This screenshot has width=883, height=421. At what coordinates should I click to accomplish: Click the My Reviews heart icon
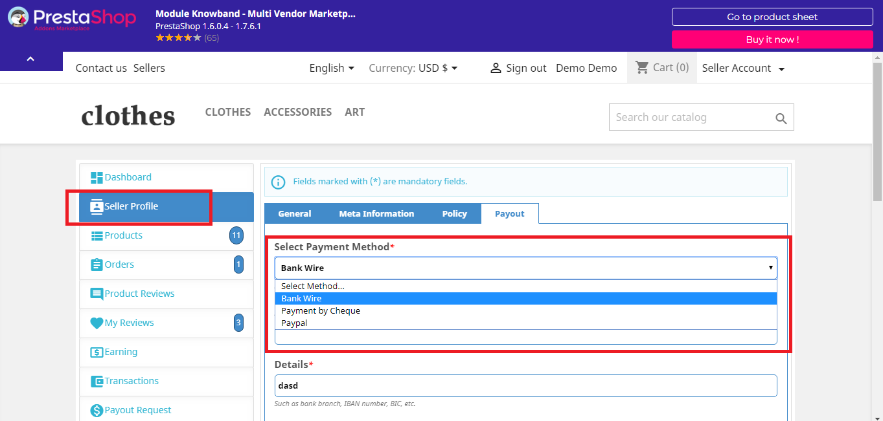pyautogui.click(x=97, y=323)
